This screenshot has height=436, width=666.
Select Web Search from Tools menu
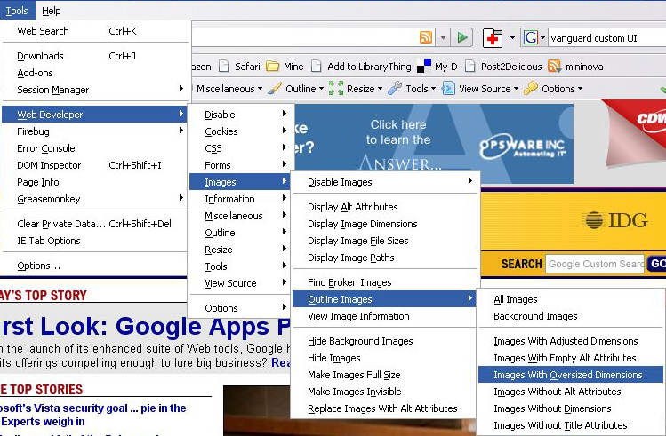(95, 31)
